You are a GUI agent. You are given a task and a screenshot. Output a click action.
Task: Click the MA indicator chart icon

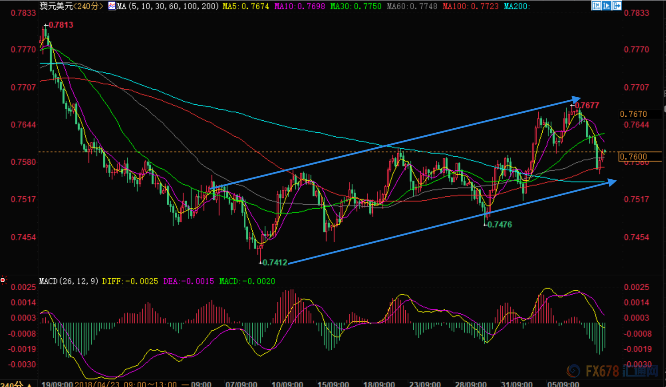[x=112, y=6]
